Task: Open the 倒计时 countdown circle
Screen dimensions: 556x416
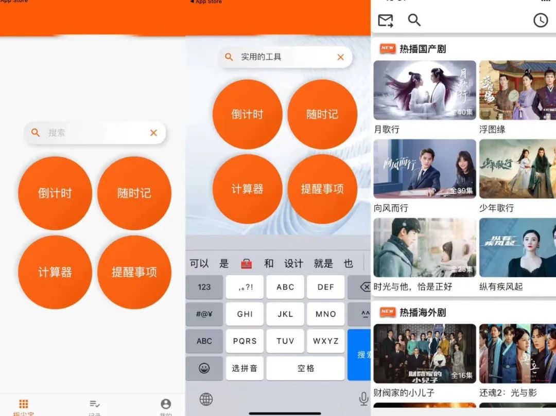Action: point(55,192)
